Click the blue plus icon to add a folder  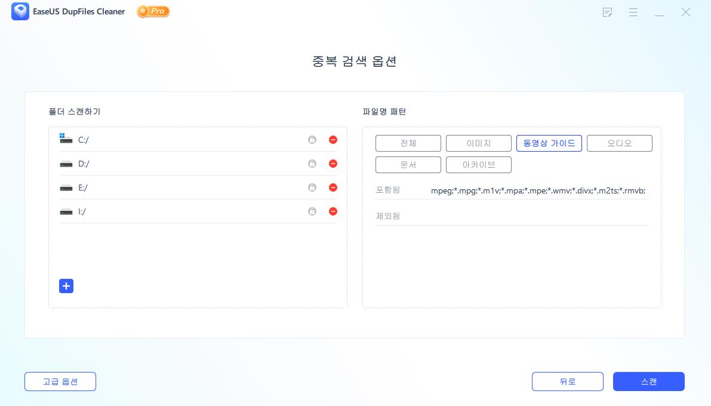pyautogui.click(x=66, y=286)
